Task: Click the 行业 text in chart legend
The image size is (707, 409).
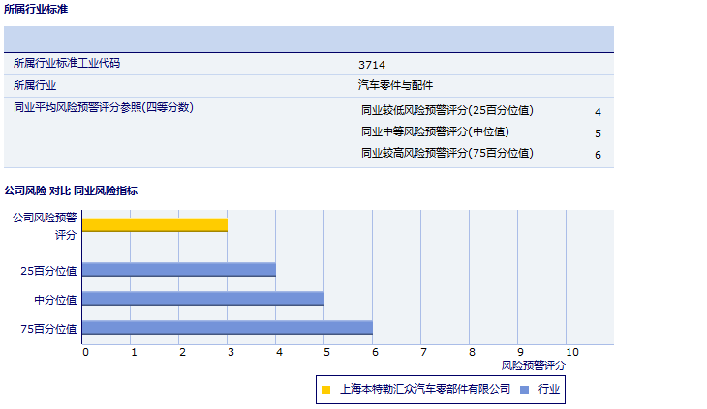Action: point(548,390)
